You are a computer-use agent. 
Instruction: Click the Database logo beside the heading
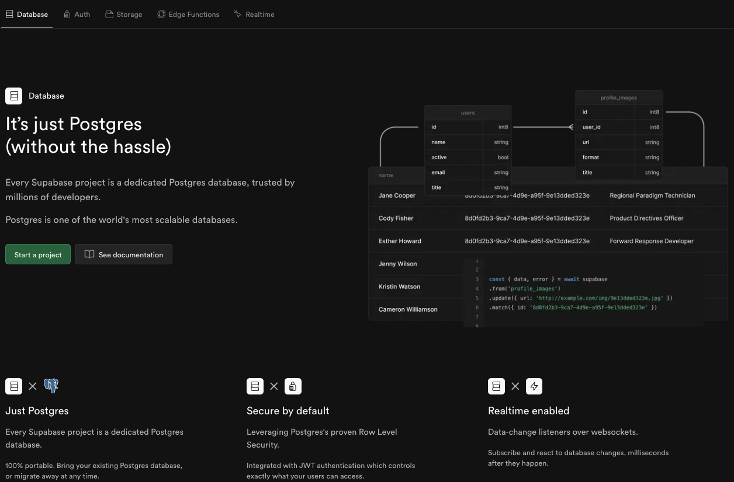[x=14, y=96]
